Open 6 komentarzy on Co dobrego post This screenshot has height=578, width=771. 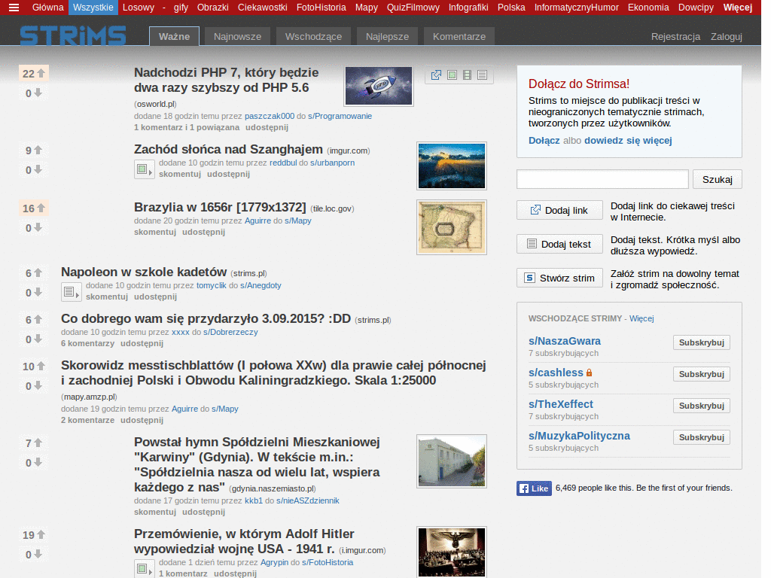(87, 343)
